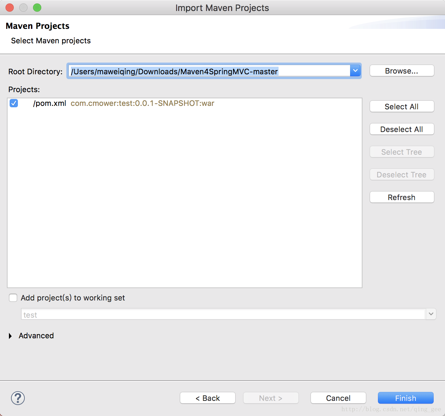The height and width of the screenshot is (416, 445).
Task: Open the Root Directory dropdown arrow
Action: (x=355, y=71)
